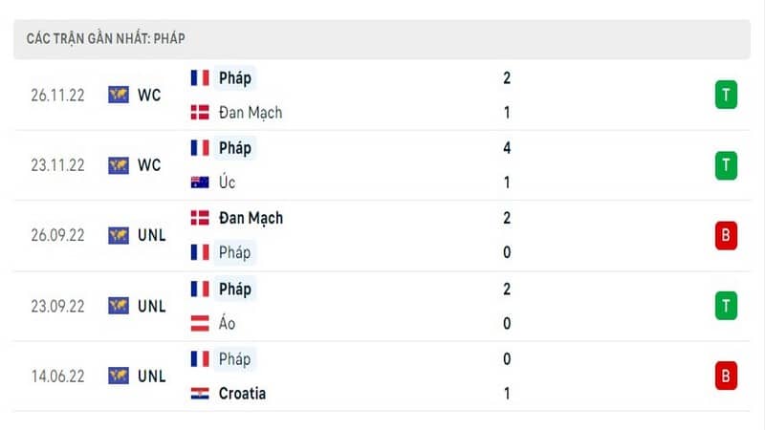Click the Australia flag next to Úc
Image resolution: width=765 pixels, height=430 pixels.
click(200, 183)
